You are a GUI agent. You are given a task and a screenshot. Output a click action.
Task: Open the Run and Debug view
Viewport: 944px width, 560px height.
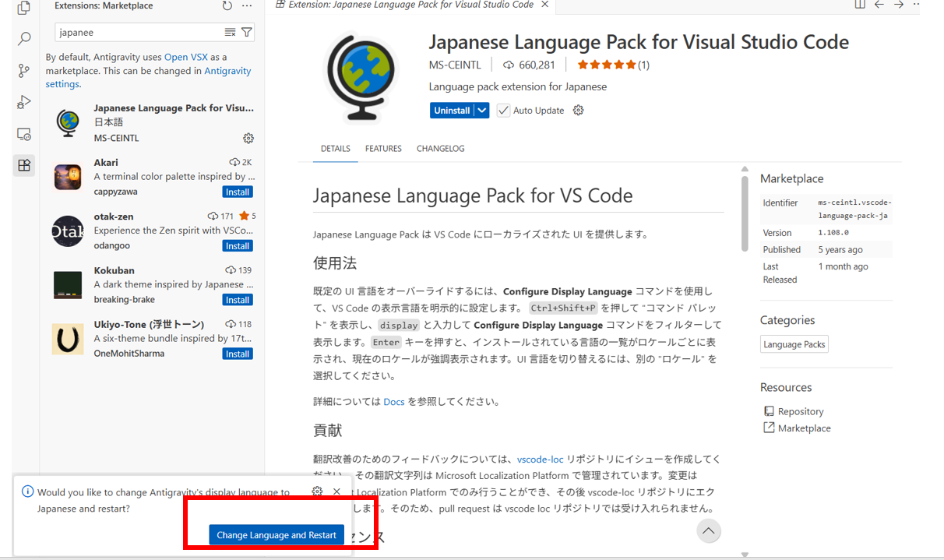[x=23, y=101]
